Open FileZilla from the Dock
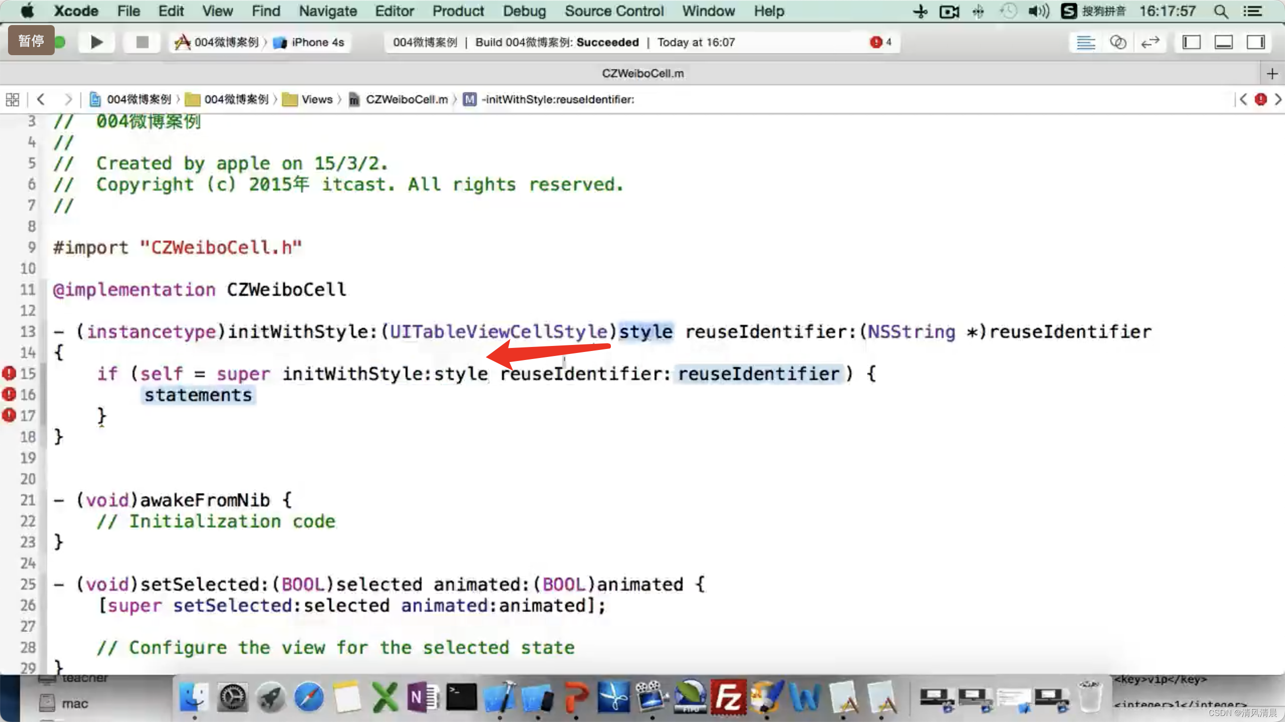The image size is (1285, 722). tap(728, 697)
